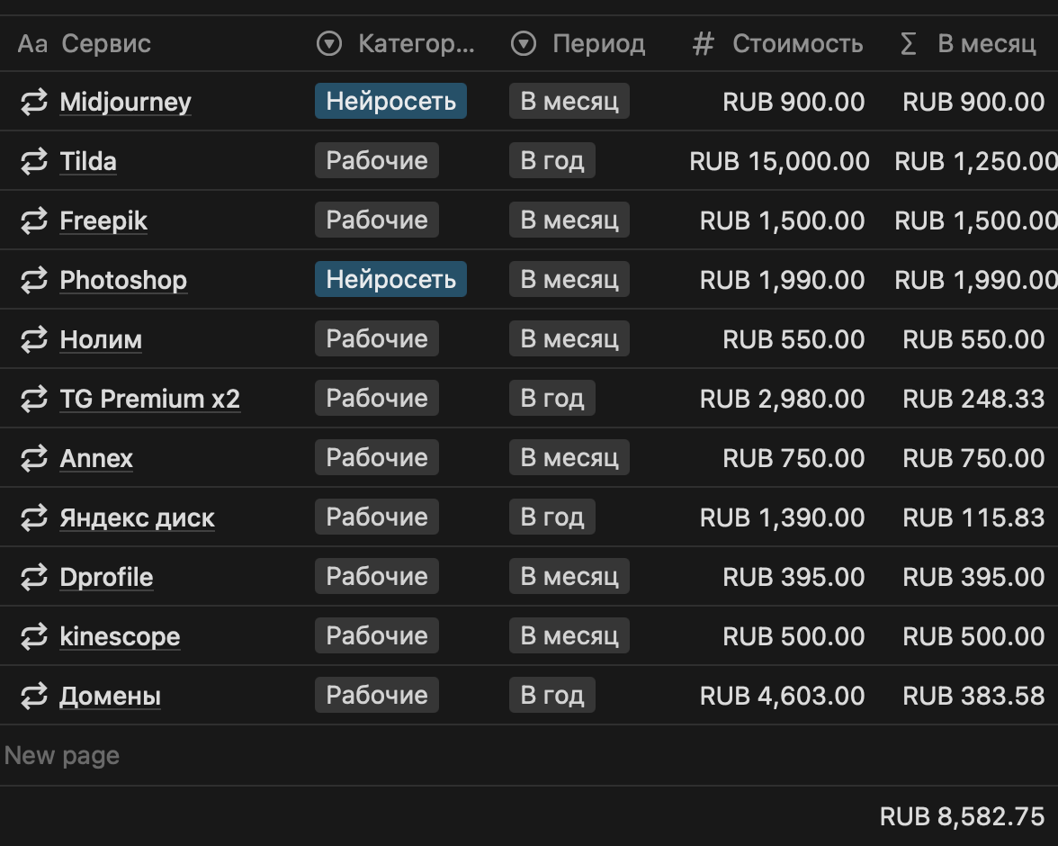The height and width of the screenshot is (846, 1058).
Task: Click the recurring icon beside Домены
Action: (34, 696)
